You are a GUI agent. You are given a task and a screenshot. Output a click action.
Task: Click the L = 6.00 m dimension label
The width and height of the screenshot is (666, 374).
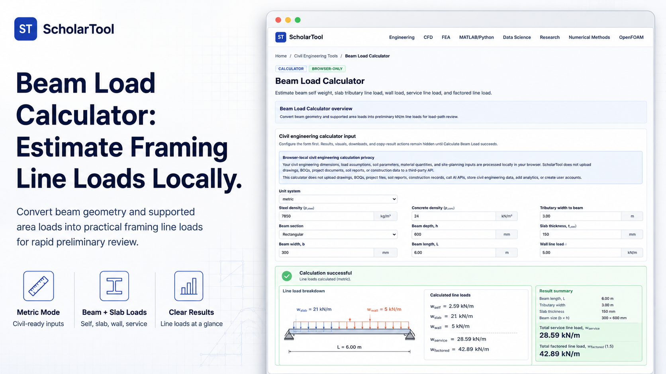[349, 347]
